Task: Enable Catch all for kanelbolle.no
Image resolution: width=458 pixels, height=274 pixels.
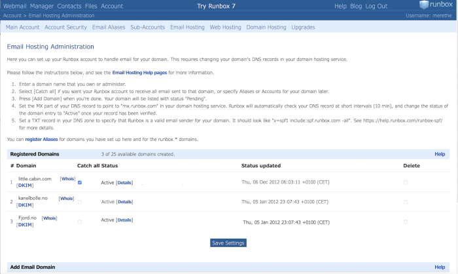Action: click(80, 202)
